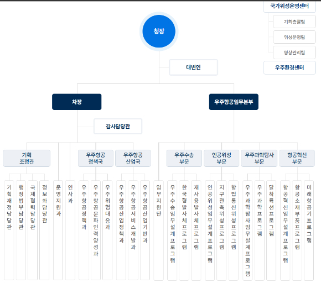Open the 운영지원과 vertical box
This screenshot has height=283, width=321.
click(58, 230)
